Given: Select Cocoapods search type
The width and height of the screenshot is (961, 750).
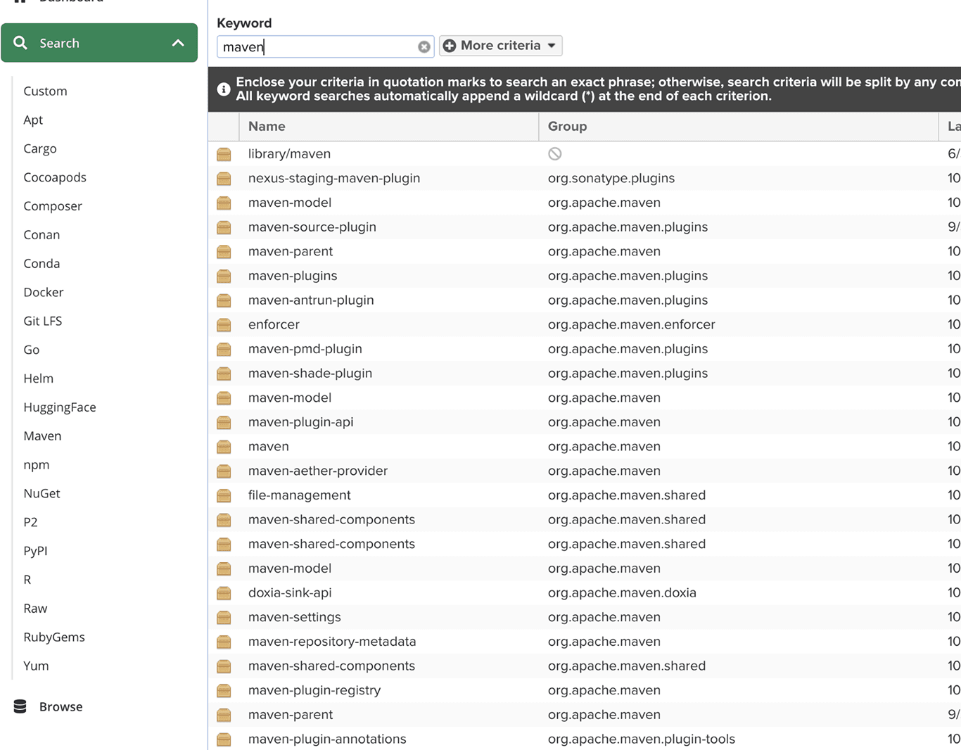Looking at the screenshot, I should tap(55, 177).
